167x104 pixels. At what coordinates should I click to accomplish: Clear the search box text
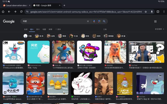[88, 21]
